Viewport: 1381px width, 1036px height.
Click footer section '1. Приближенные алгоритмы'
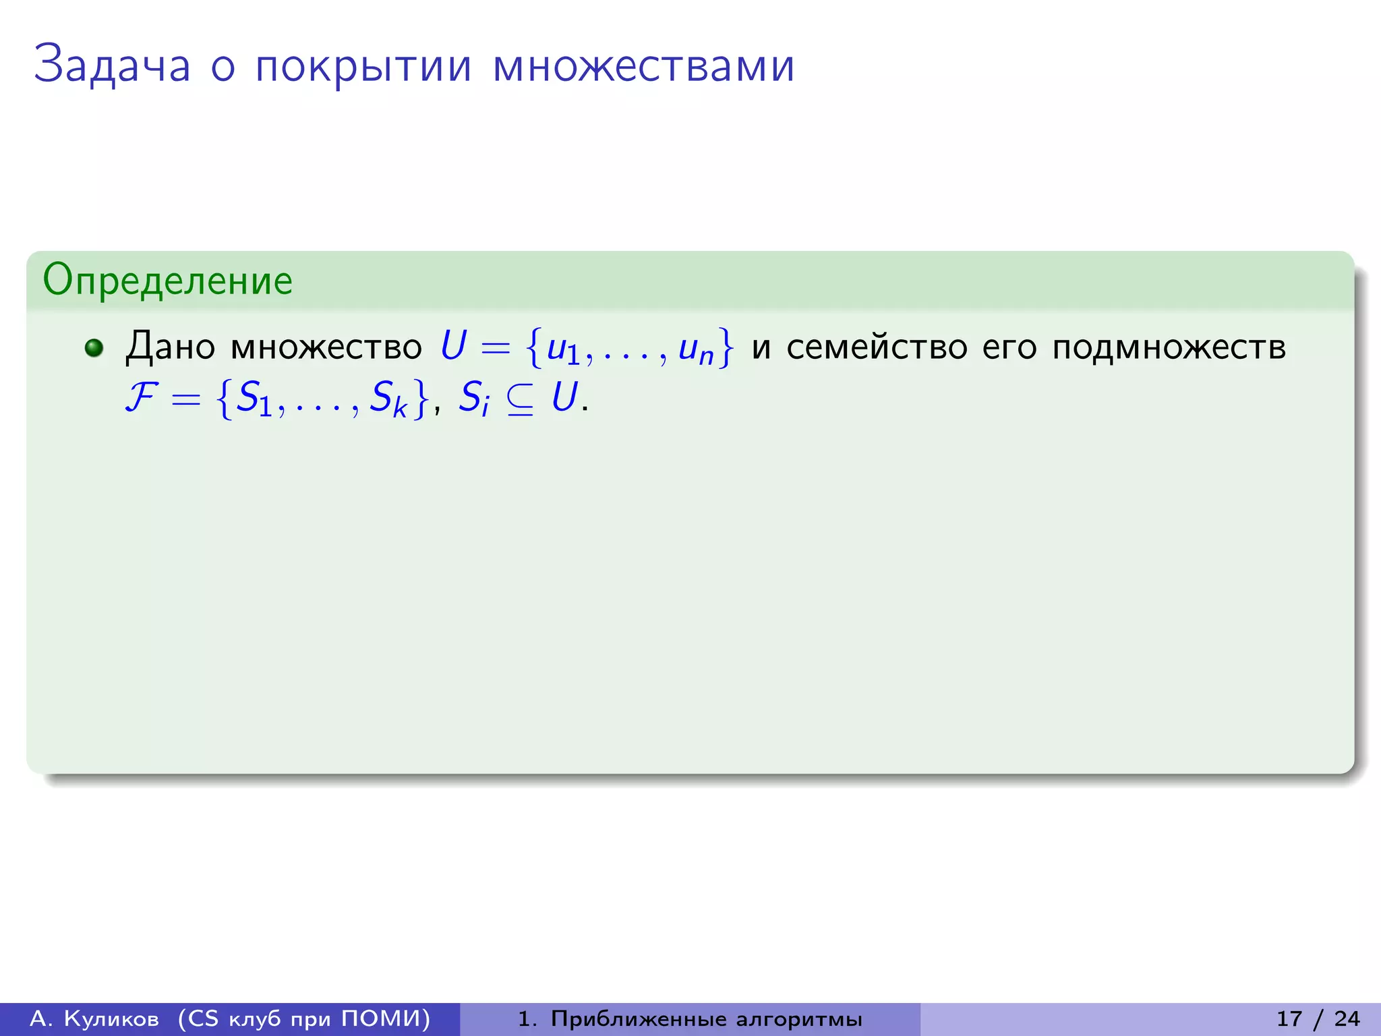[x=690, y=1018]
